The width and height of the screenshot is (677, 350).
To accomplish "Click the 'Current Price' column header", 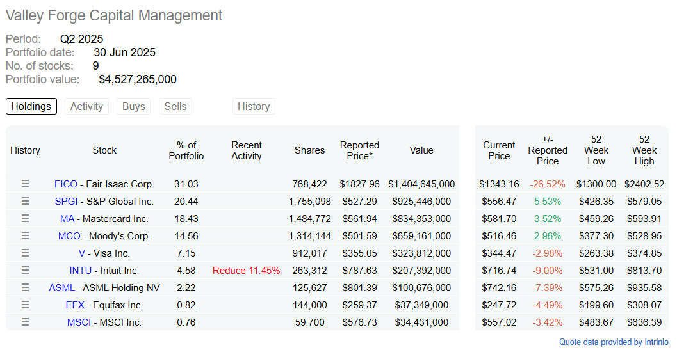I will pos(499,150).
